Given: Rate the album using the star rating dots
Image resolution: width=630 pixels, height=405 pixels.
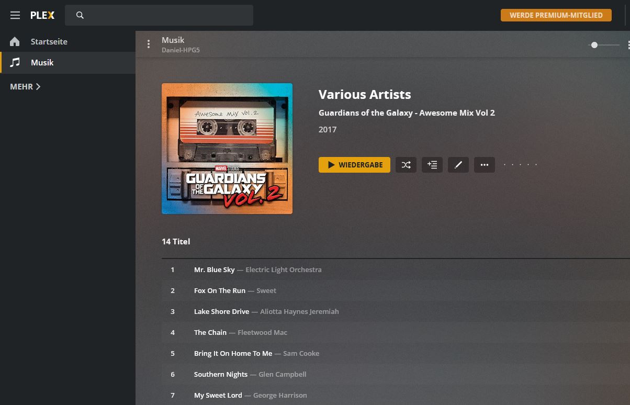Looking at the screenshot, I should [x=520, y=164].
